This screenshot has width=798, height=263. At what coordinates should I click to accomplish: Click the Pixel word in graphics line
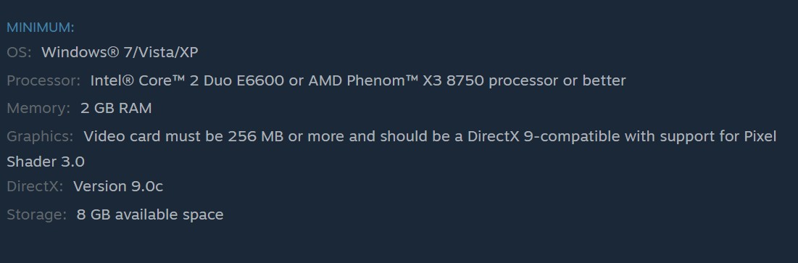pyautogui.click(x=760, y=136)
